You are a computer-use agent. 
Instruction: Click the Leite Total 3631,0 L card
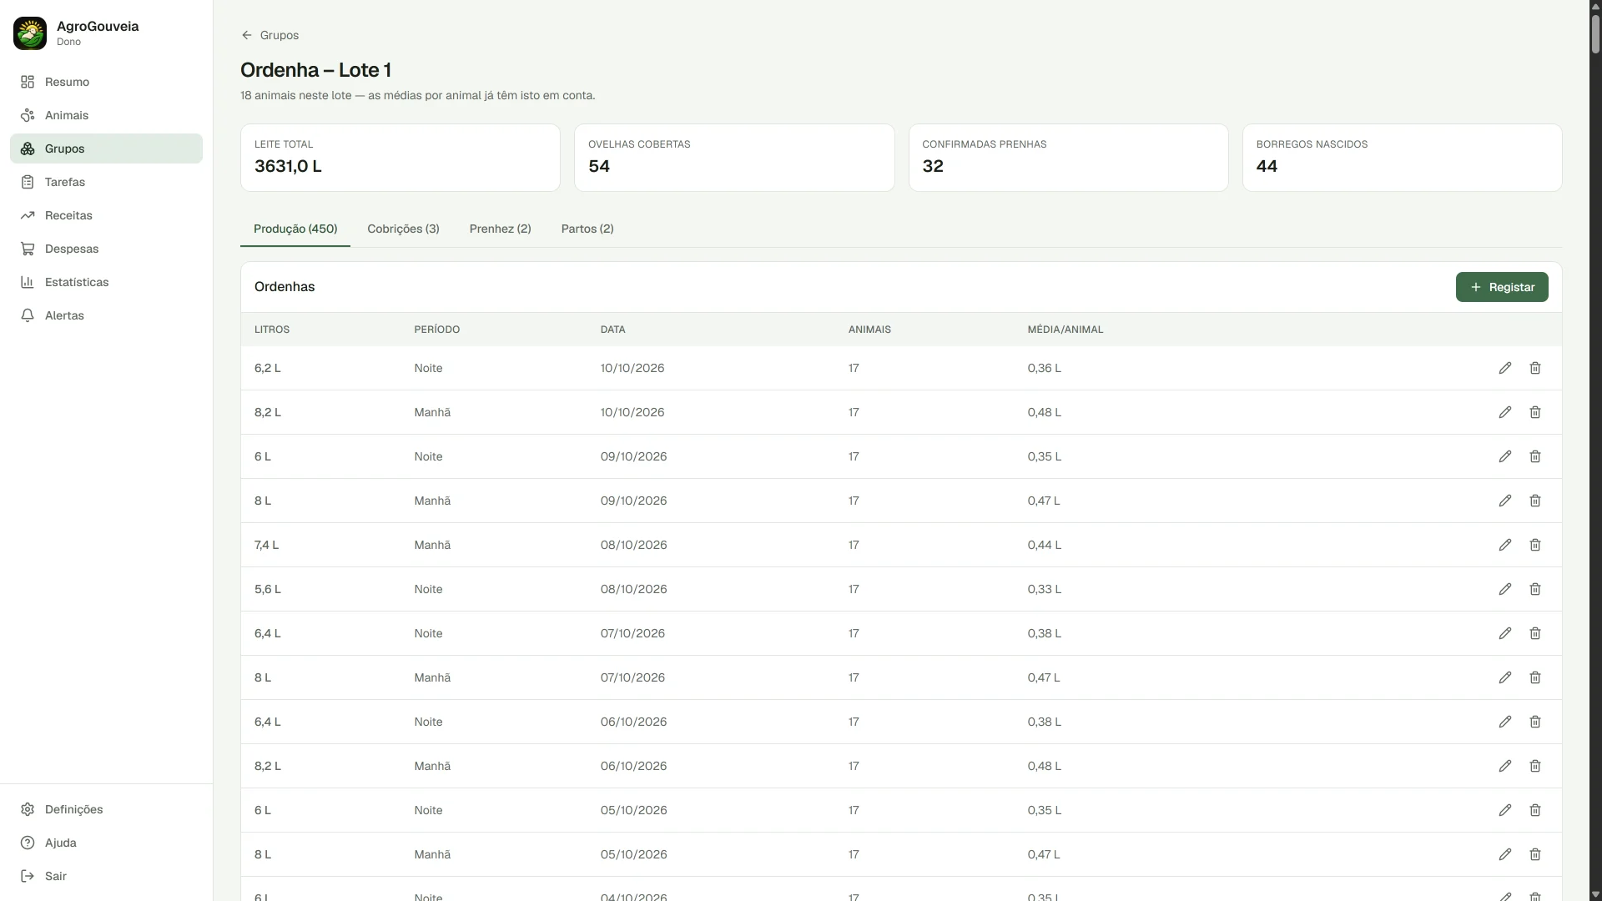click(400, 158)
